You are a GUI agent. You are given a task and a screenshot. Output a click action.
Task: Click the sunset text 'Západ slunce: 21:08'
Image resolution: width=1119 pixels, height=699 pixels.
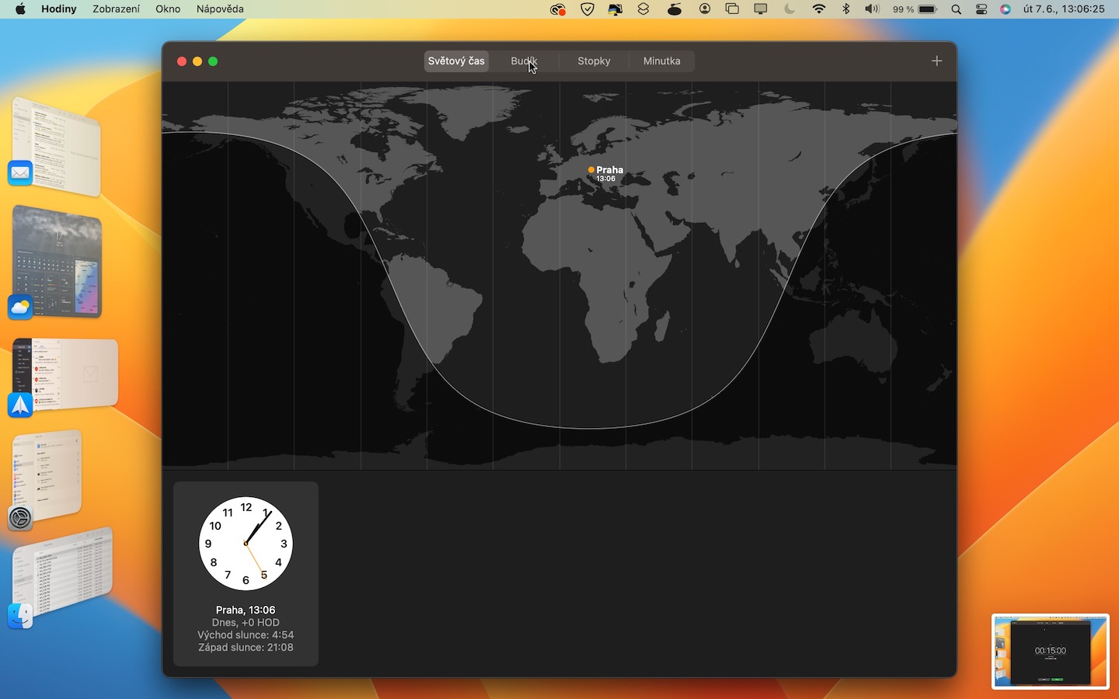pyautogui.click(x=246, y=648)
